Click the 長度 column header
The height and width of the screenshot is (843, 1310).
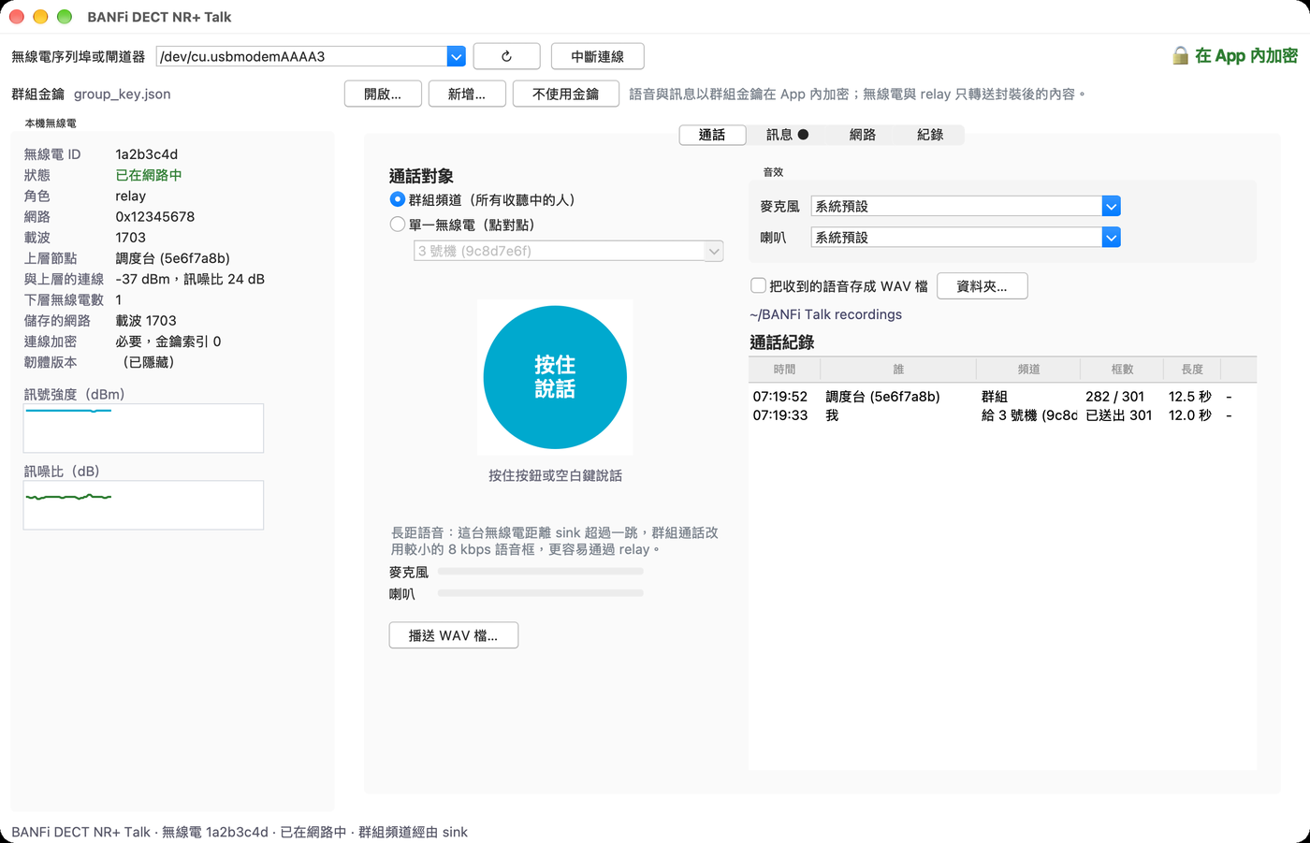(1192, 370)
